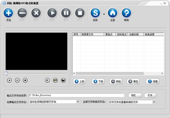Click the toolbar Remove (移除) minus icon
The width and height of the screenshot is (170, 118).
(x=22, y=13)
